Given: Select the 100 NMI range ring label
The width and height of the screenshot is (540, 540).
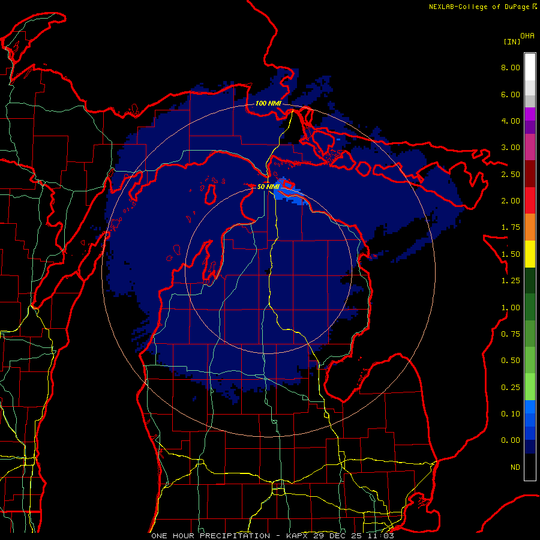Looking at the screenshot, I should point(268,103).
